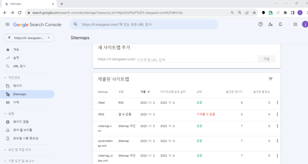Click the Search Console account avatar
The width and height of the screenshot is (308, 164).
point(305,24)
